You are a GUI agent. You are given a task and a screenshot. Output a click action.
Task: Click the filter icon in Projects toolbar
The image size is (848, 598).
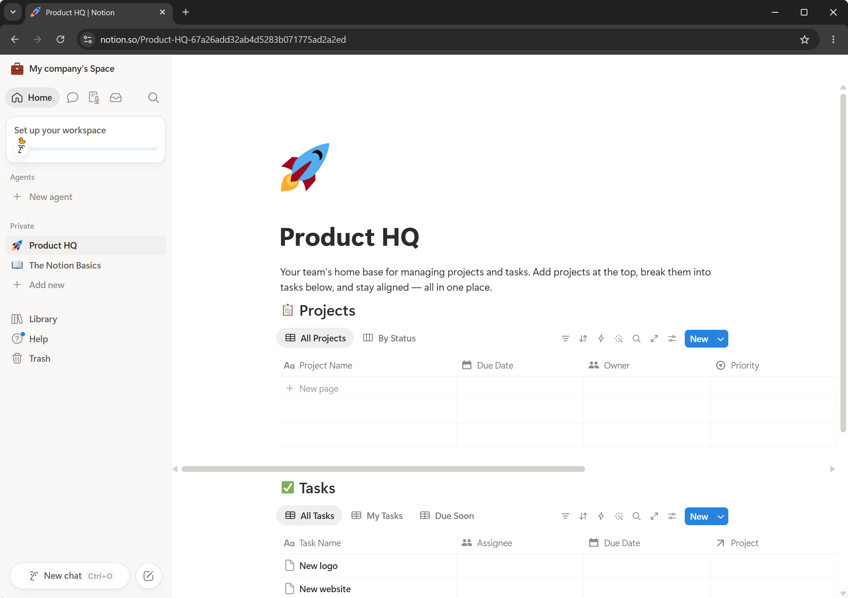point(565,339)
